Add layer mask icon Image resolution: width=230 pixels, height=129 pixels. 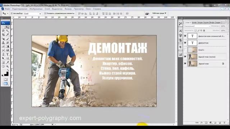(206, 123)
